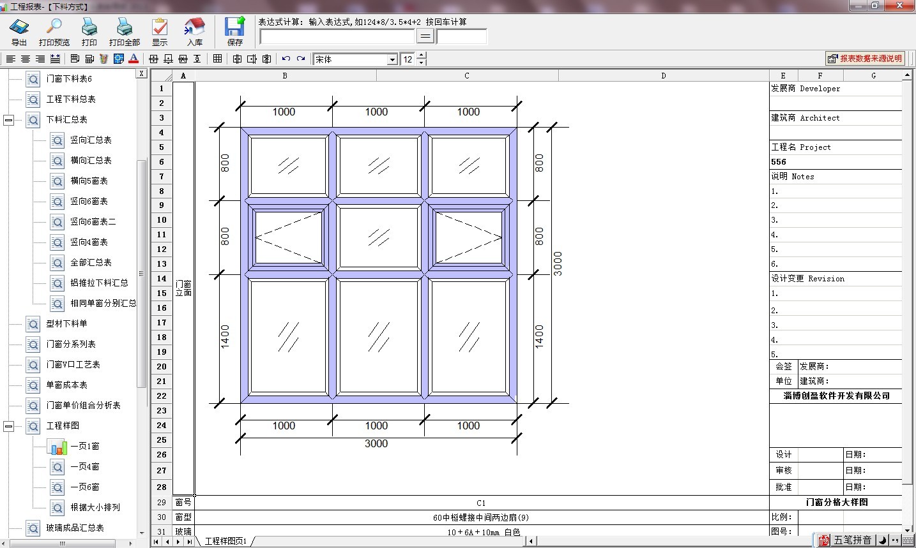
Task: Click the undo arrow in the toolbar
Action: [286, 59]
